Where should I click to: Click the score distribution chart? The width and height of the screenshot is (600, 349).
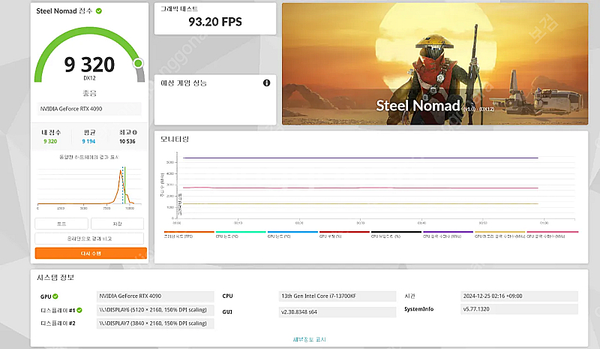point(89,187)
